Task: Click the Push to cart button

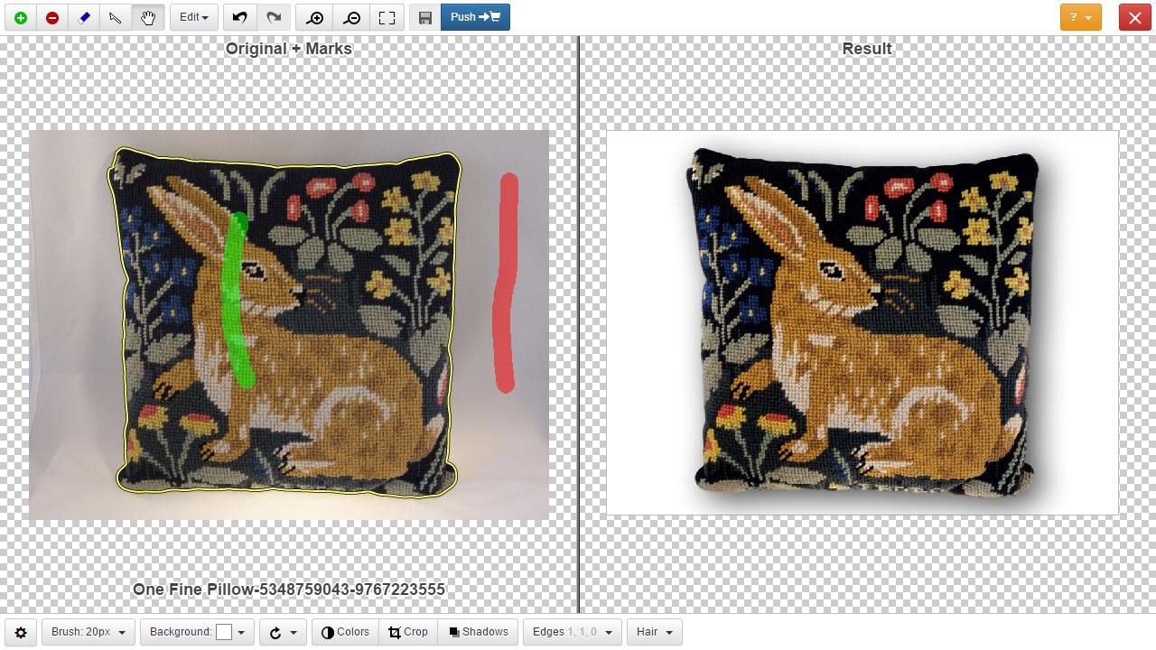Action: (475, 17)
